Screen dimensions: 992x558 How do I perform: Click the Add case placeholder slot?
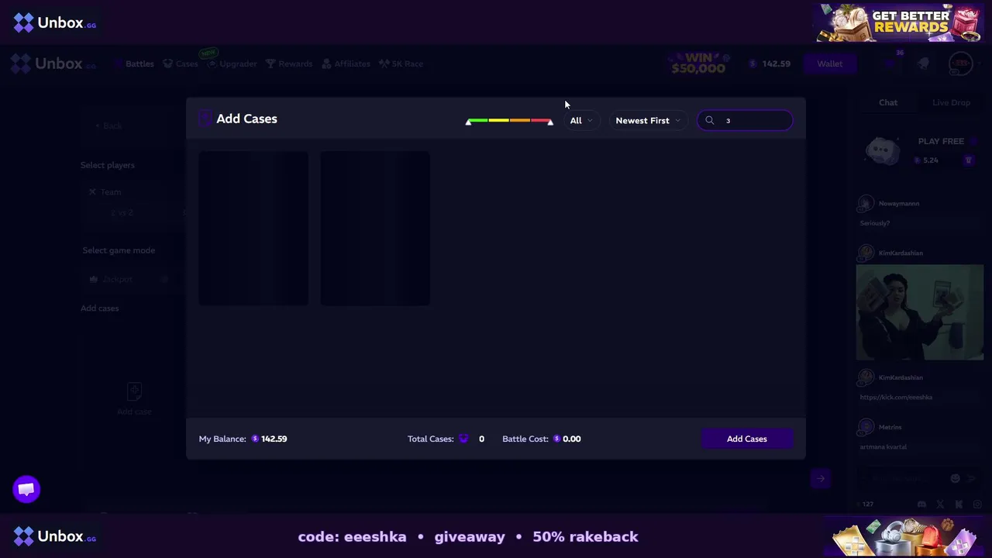click(134, 398)
